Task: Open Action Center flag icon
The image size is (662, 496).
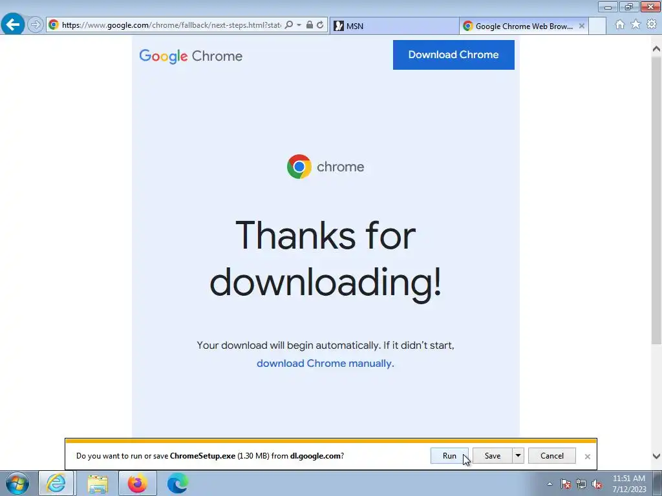Action: tap(566, 484)
